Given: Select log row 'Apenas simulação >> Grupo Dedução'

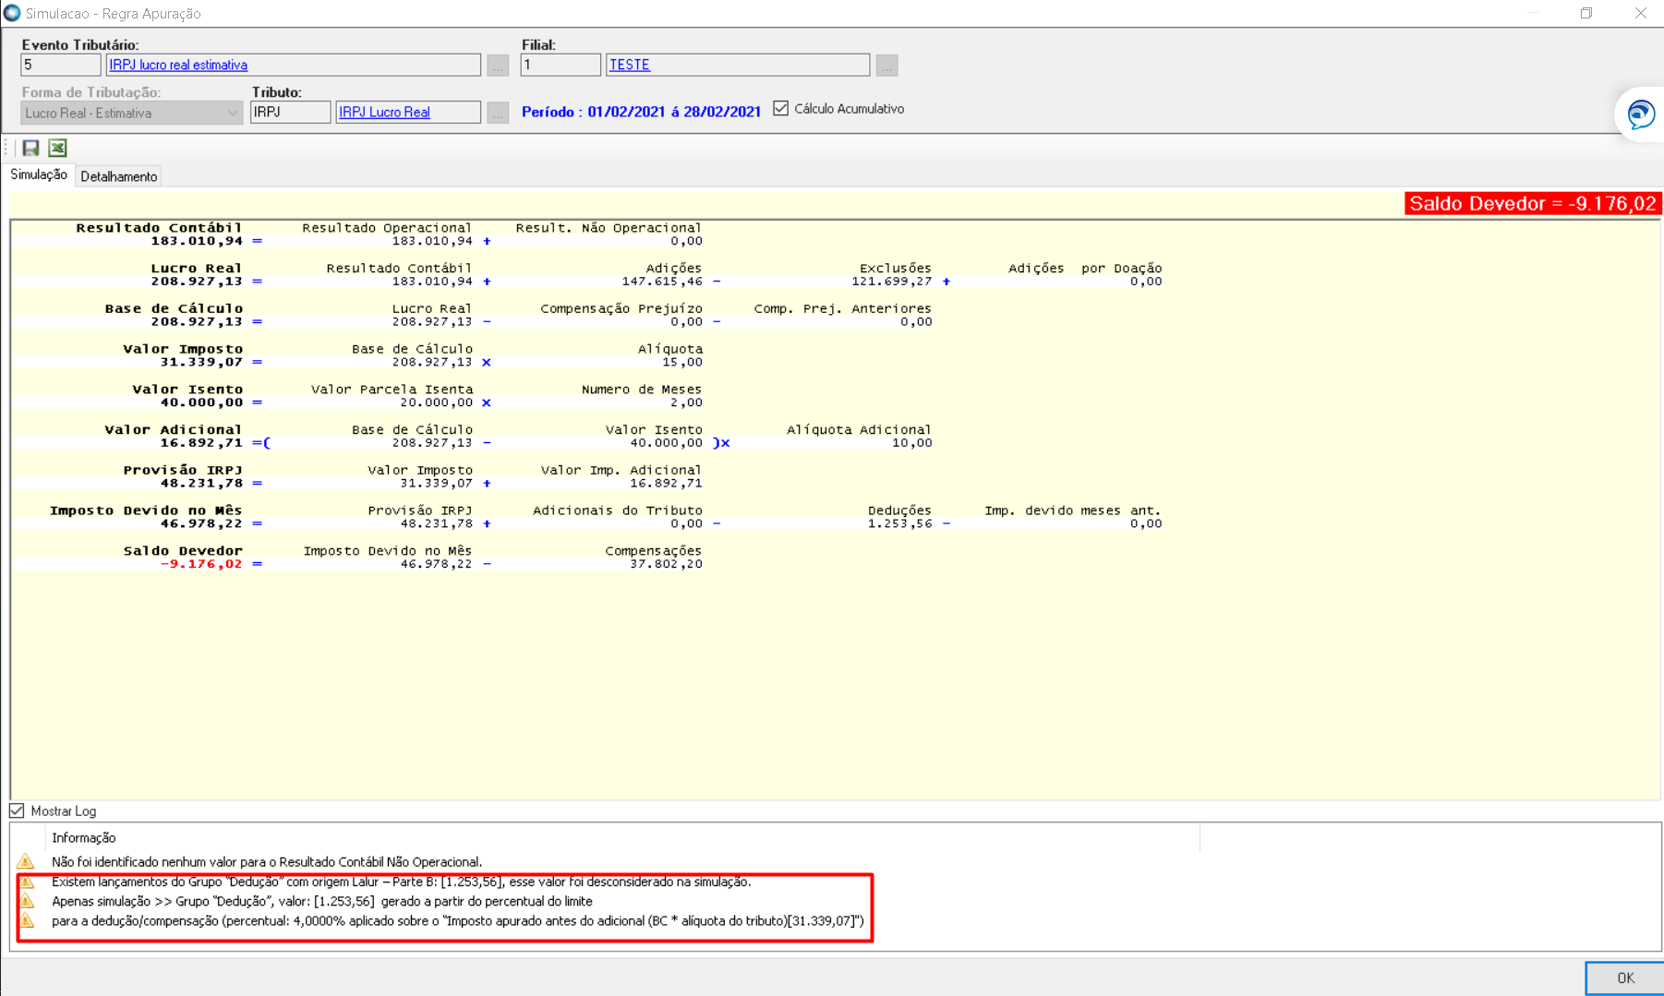Looking at the screenshot, I should point(322,901).
